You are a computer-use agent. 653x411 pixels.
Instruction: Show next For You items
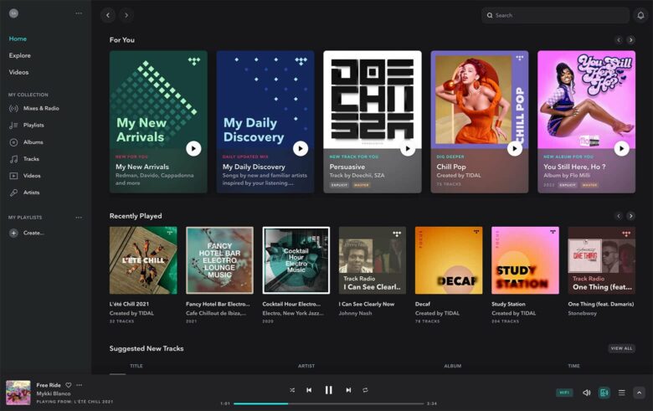point(631,40)
